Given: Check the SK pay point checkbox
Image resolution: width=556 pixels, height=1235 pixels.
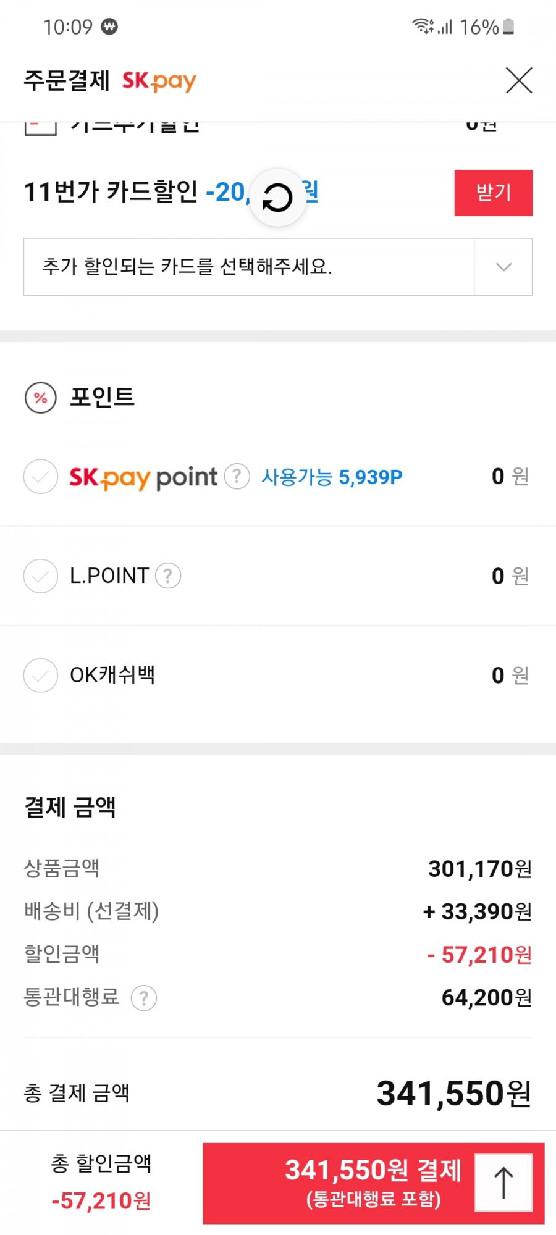Looking at the screenshot, I should pos(41,476).
